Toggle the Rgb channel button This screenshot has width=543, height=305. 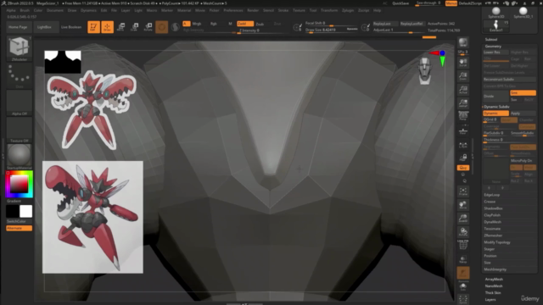pyautogui.click(x=214, y=24)
